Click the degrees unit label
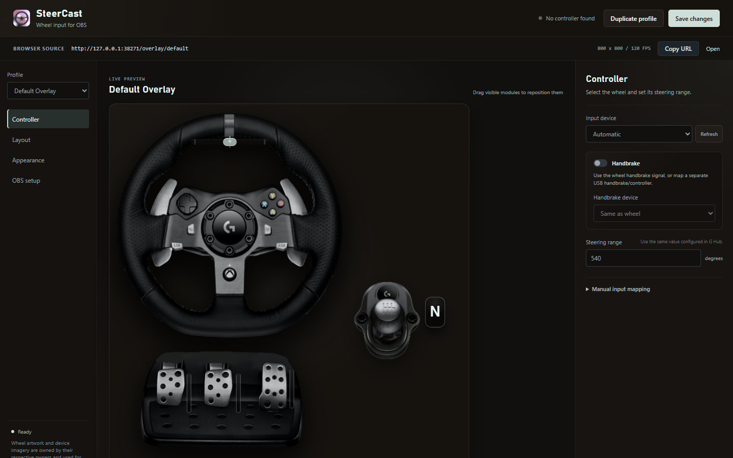The width and height of the screenshot is (733, 458). (x=714, y=259)
